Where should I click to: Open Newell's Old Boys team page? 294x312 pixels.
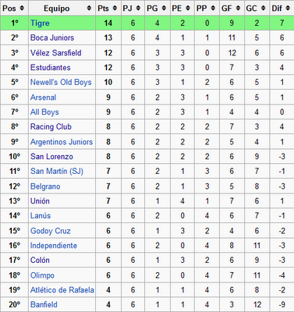61,82
